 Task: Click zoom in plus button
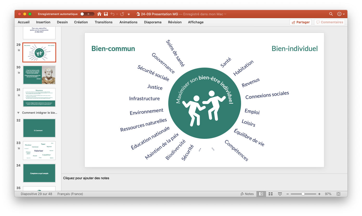coord(319,194)
